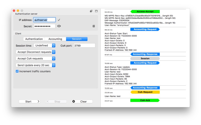The width and height of the screenshot is (201, 125).
Task: Expand the Accept Disconnect requests dropdown
Action: [x=36, y=52]
